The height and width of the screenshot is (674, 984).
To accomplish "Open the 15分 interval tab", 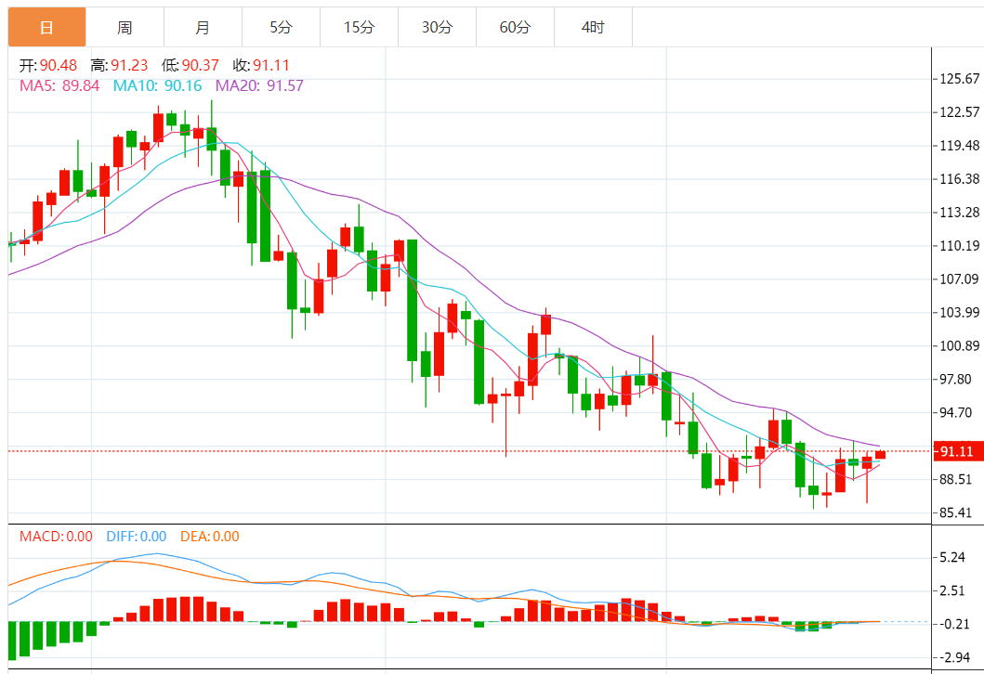I will pyautogui.click(x=359, y=28).
